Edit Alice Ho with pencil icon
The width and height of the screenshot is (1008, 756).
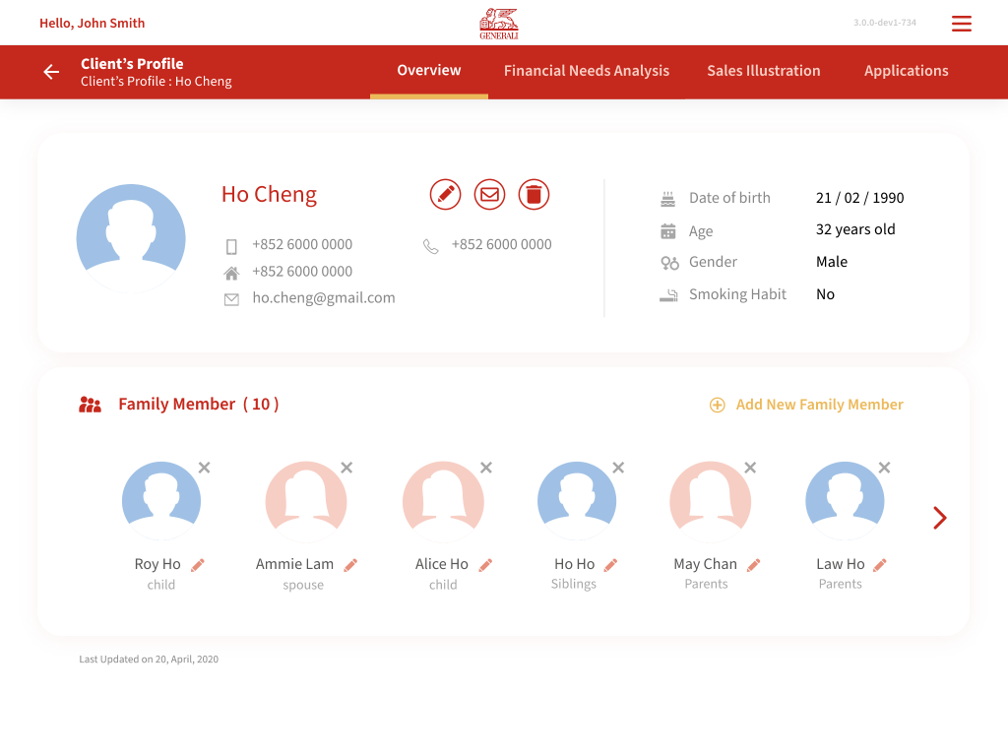(x=485, y=565)
